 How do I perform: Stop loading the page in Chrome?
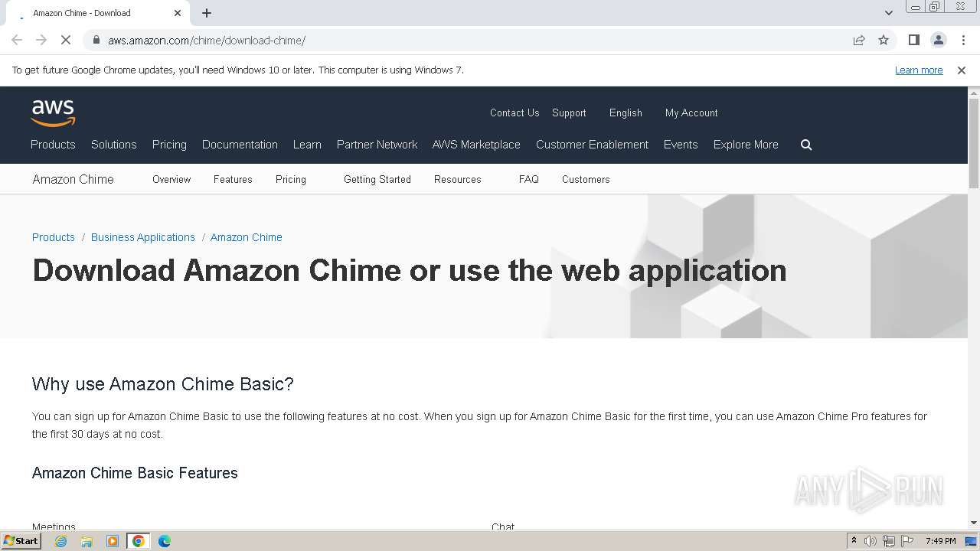tap(66, 40)
